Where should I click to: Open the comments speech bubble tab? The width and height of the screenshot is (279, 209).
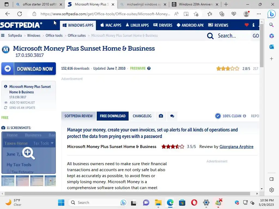point(172,116)
